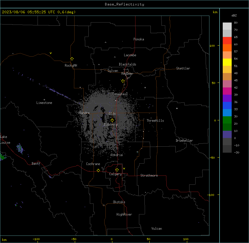Click the Stettler city label
The image size is (249, 243).
[x=183, y=68]
